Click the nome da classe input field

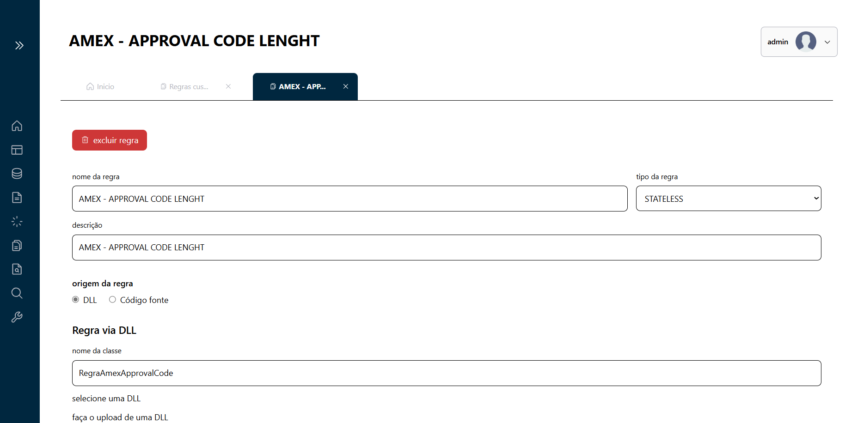(x=446, y=373)
